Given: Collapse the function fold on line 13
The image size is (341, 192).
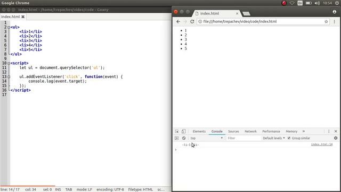Looking at the screenshot, I should 9,77.
